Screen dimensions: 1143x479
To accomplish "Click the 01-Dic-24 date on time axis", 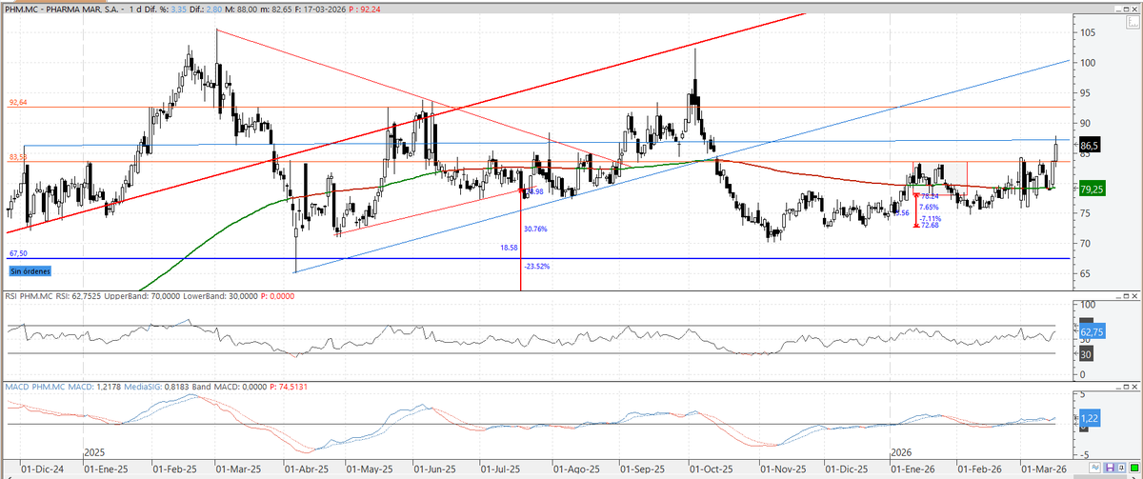I will (42, 469).
